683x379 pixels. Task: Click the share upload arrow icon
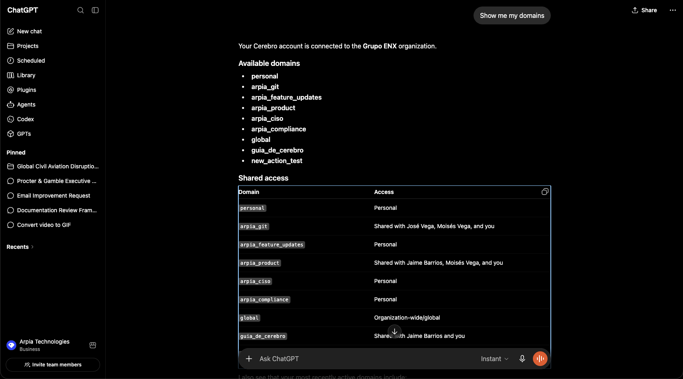pyautogui.click(x=635, y=10)
